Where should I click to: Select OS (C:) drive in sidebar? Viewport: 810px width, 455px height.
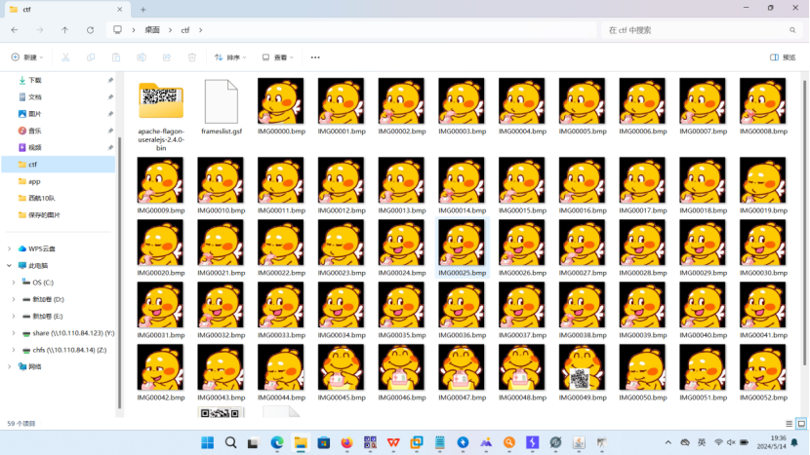(44, 283)
